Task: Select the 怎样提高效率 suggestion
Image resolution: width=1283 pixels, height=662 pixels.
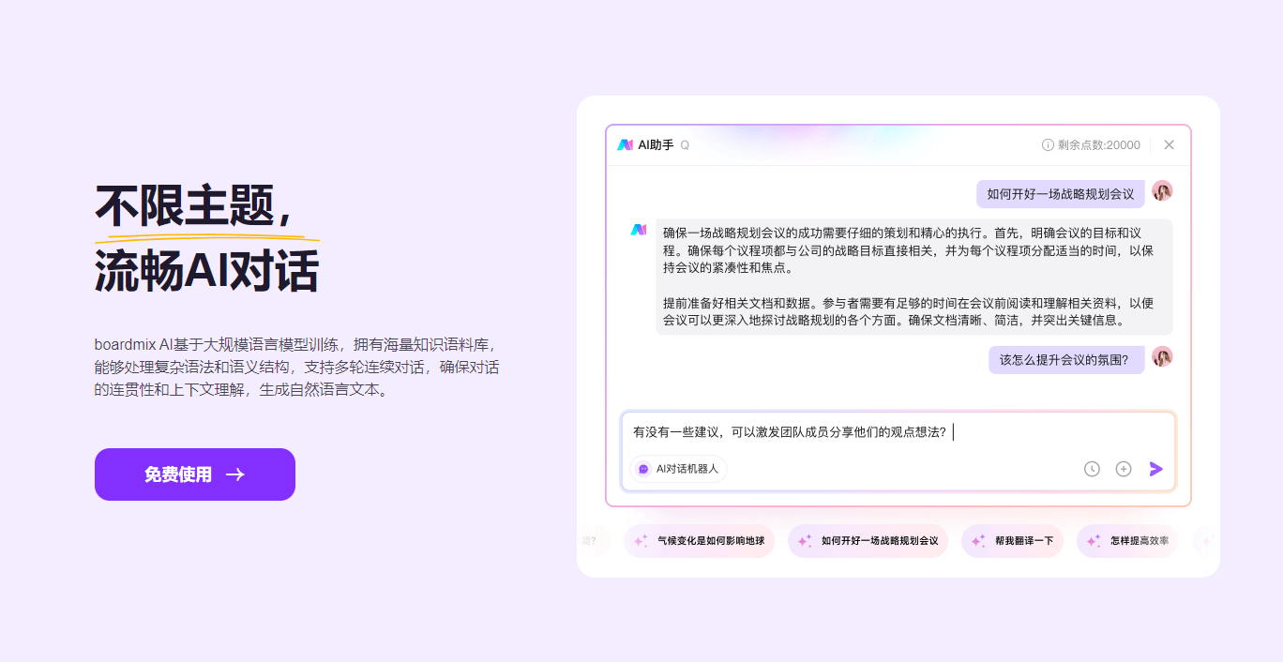Action: tap(1127, 541)
